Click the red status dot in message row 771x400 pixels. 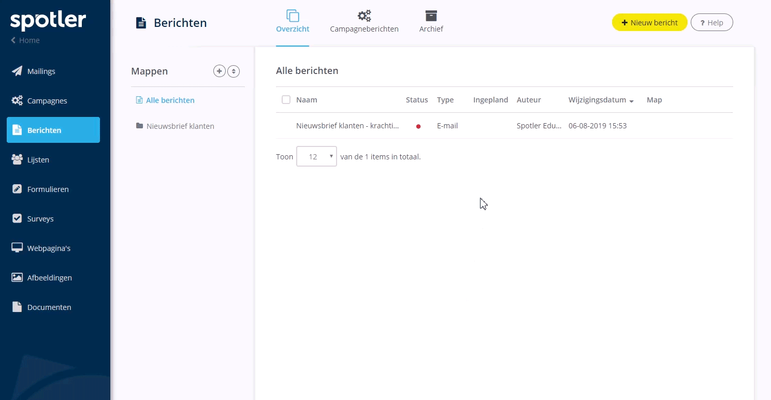pyautogui.click(x=418, y=126)
